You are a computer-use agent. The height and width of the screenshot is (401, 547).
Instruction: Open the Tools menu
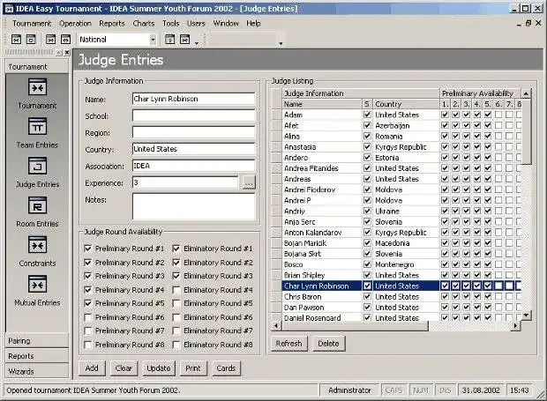coord(170,23)
